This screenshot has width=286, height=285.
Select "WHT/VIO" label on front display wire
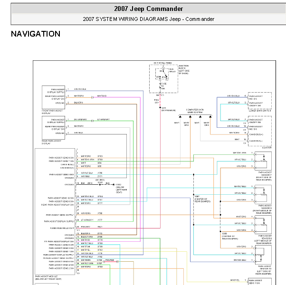pyautogui.click(x=102, y=96)
